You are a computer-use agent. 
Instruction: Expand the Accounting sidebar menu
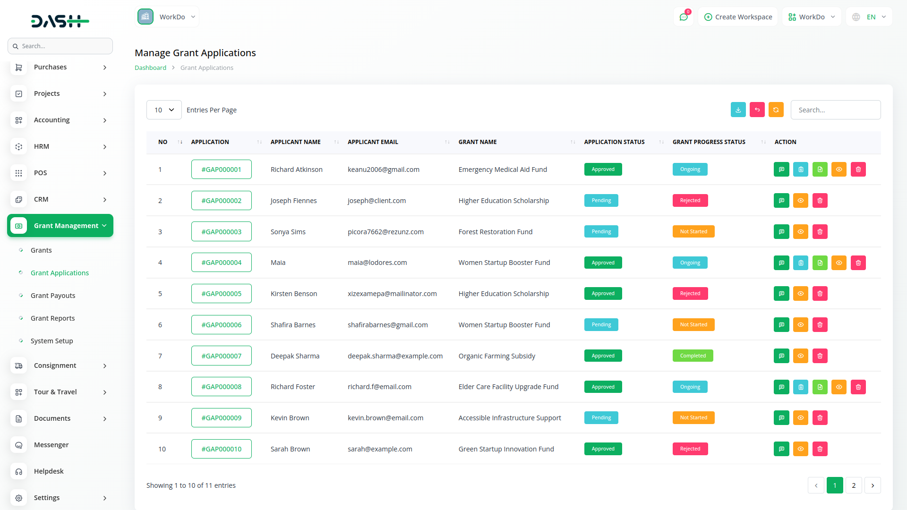click(60, 120)
